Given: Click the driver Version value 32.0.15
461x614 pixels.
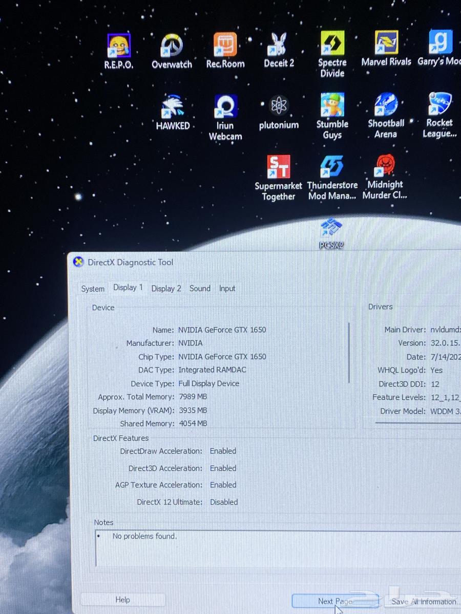Looking at the screenshot, I should [445, 343].
